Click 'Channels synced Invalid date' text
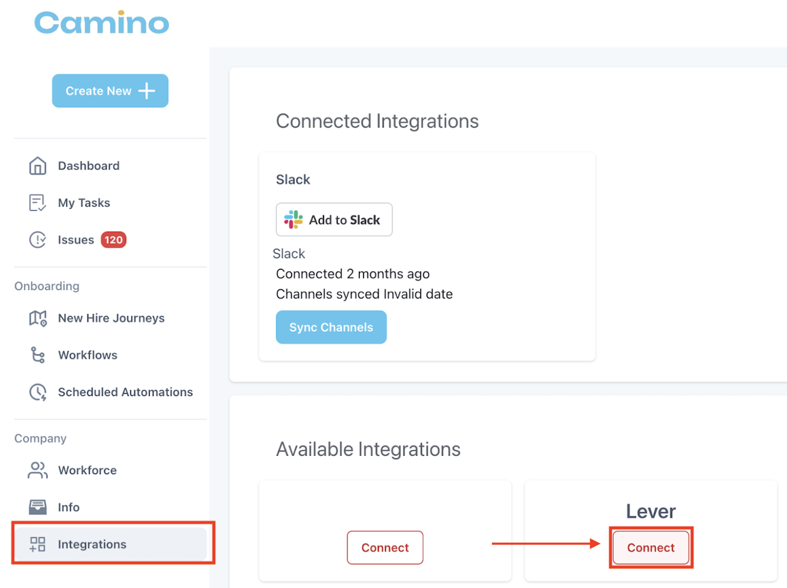The height and width of the screenshot is (588, 787). pos(364,294)
